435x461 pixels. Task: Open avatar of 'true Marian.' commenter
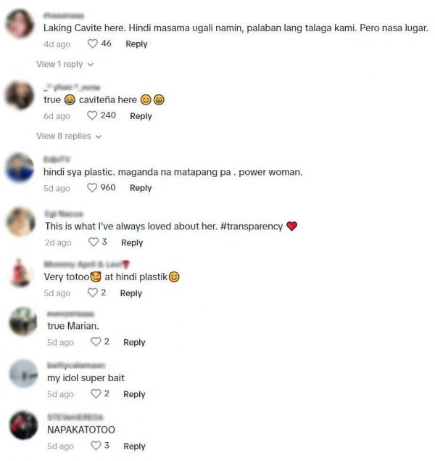coord(23,322)
